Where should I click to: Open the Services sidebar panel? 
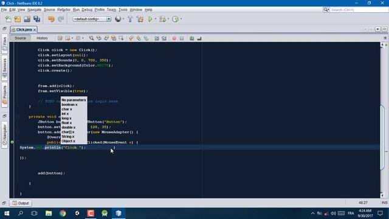point(4,68)
